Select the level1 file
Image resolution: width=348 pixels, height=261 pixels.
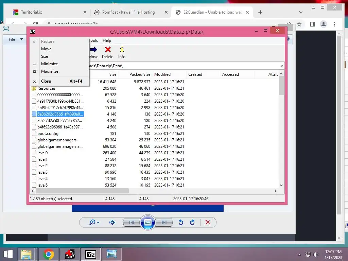42,159
